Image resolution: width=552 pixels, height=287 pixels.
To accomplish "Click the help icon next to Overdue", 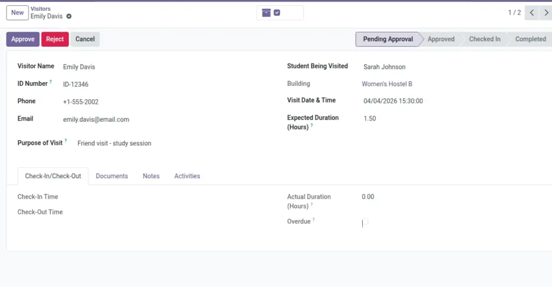I will click(x=313, y=220).
